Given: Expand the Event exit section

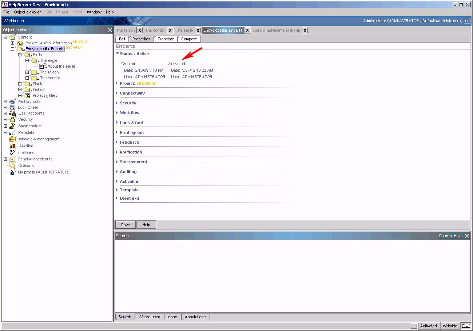Looking at the screenshot, I should point(117,198).
